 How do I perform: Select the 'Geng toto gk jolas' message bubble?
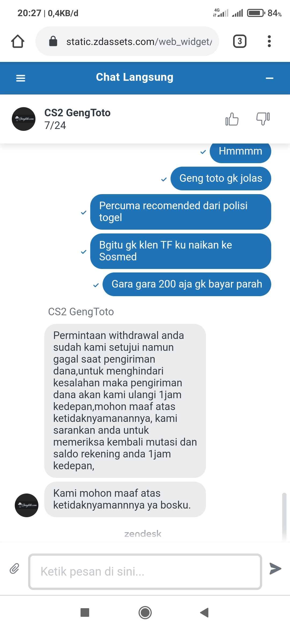[221, 178]
